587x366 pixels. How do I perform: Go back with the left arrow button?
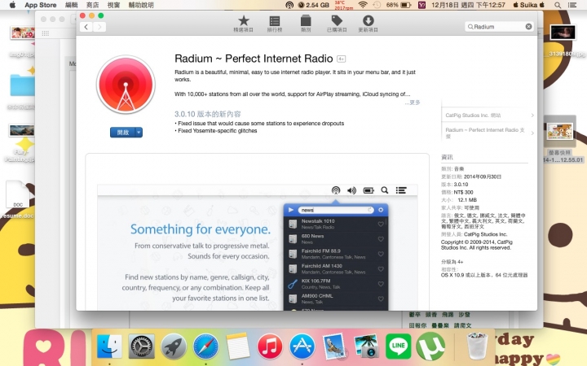coord(86,27)
